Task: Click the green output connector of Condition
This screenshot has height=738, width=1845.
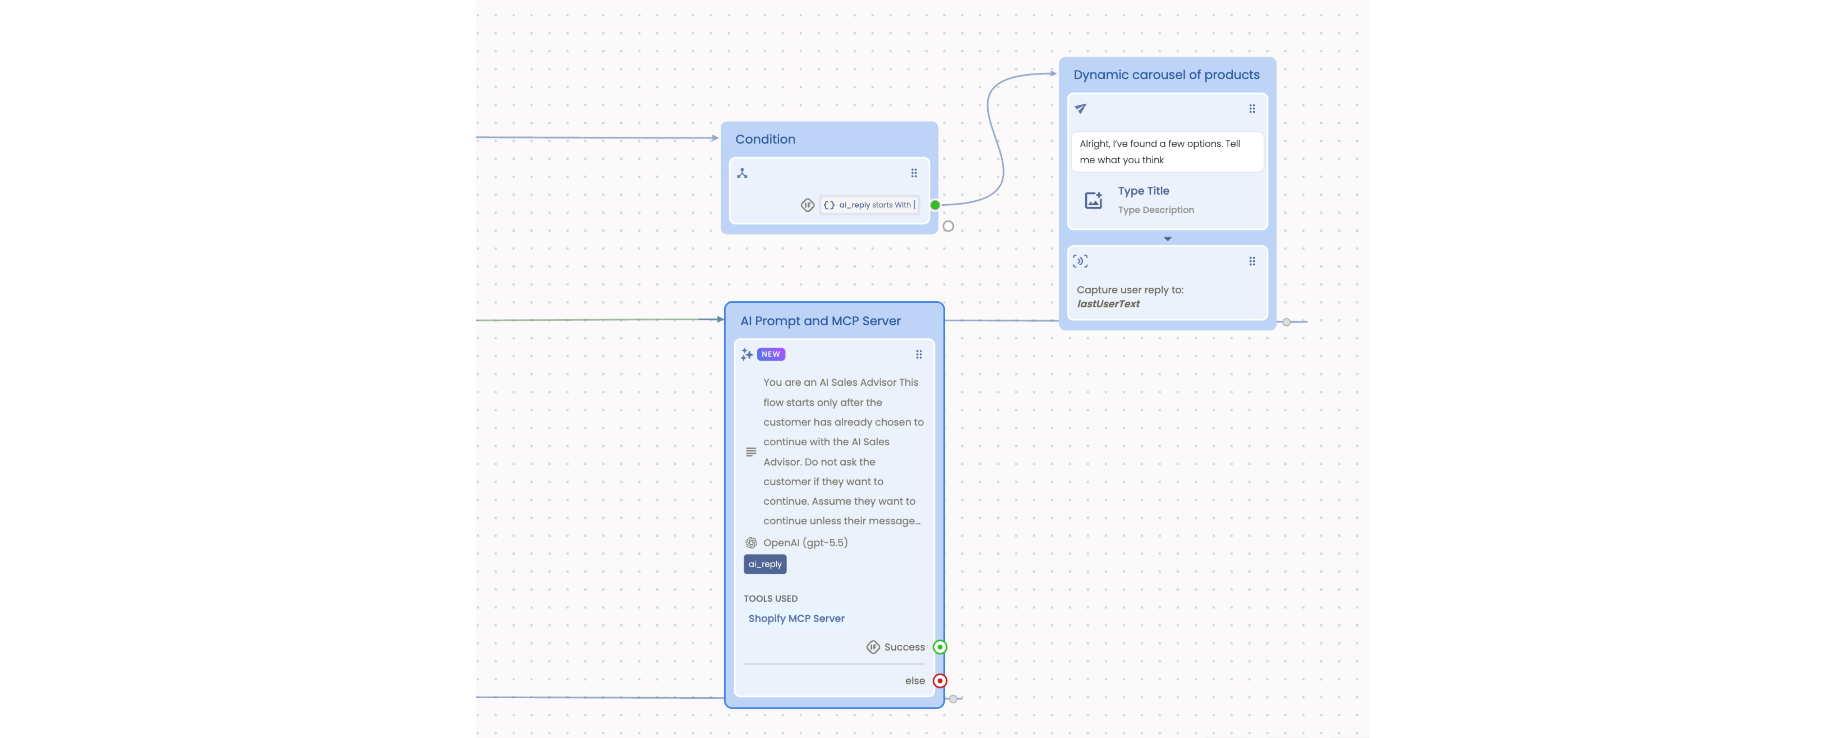Action: pos(935,205)
